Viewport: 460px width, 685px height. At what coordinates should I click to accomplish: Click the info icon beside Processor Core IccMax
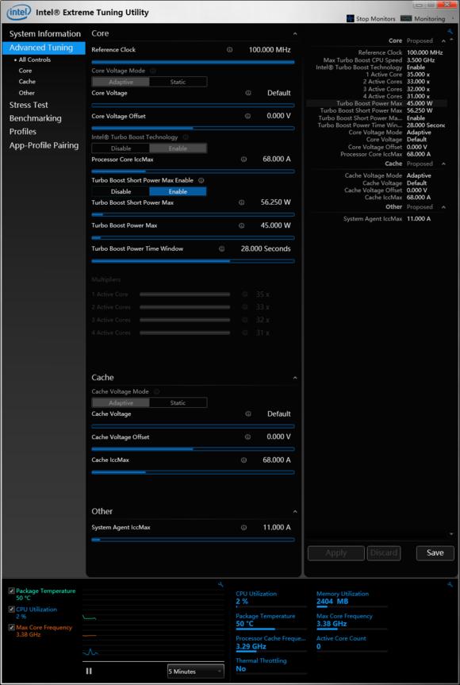(x=243, y=160)
